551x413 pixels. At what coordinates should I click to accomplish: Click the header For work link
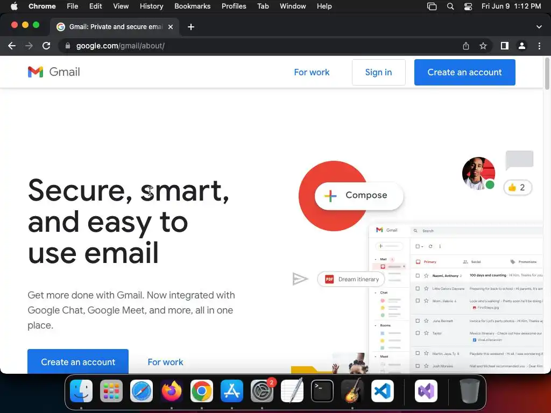(x=312, y=73)
